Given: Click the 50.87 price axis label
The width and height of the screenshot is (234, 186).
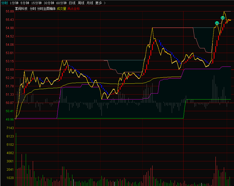Looking at the screenshot, I should tap(10, 103).
